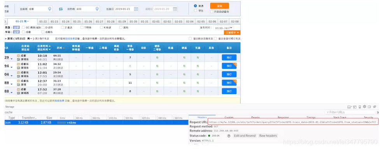The height and width of the screenshot is (149, 381).
Task: Check the T-特快 train type filter
Action: (82, 28)
